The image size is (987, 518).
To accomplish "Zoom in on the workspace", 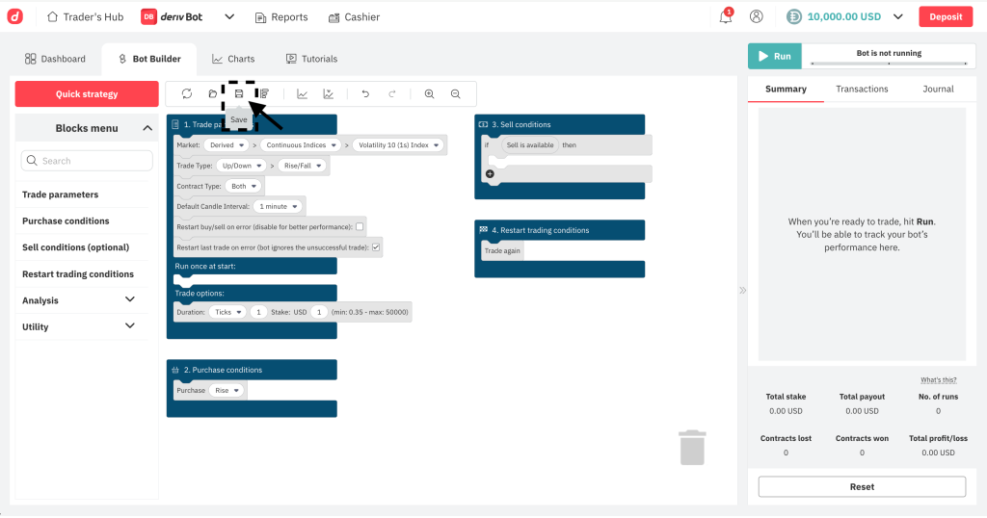I will point(429,93).
